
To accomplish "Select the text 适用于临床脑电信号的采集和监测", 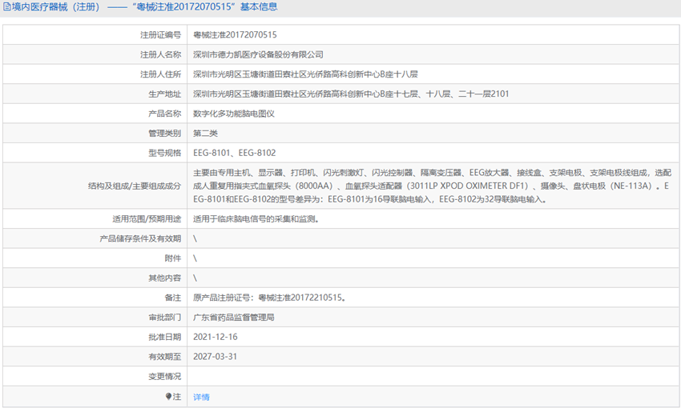I will pos(256,219).
